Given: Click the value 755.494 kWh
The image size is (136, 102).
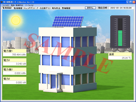Looking at the screenshot, I should (x=15, y=55).
